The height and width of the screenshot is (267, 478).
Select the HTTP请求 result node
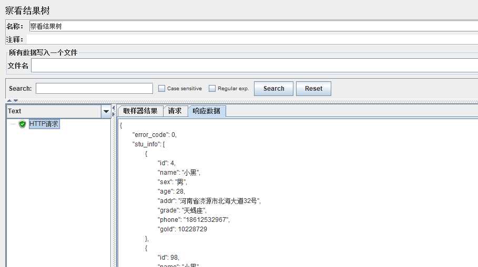coord(44,124)
